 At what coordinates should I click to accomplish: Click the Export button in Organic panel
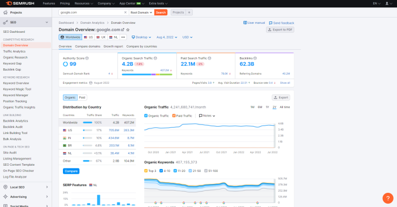[x=281, y=97]
